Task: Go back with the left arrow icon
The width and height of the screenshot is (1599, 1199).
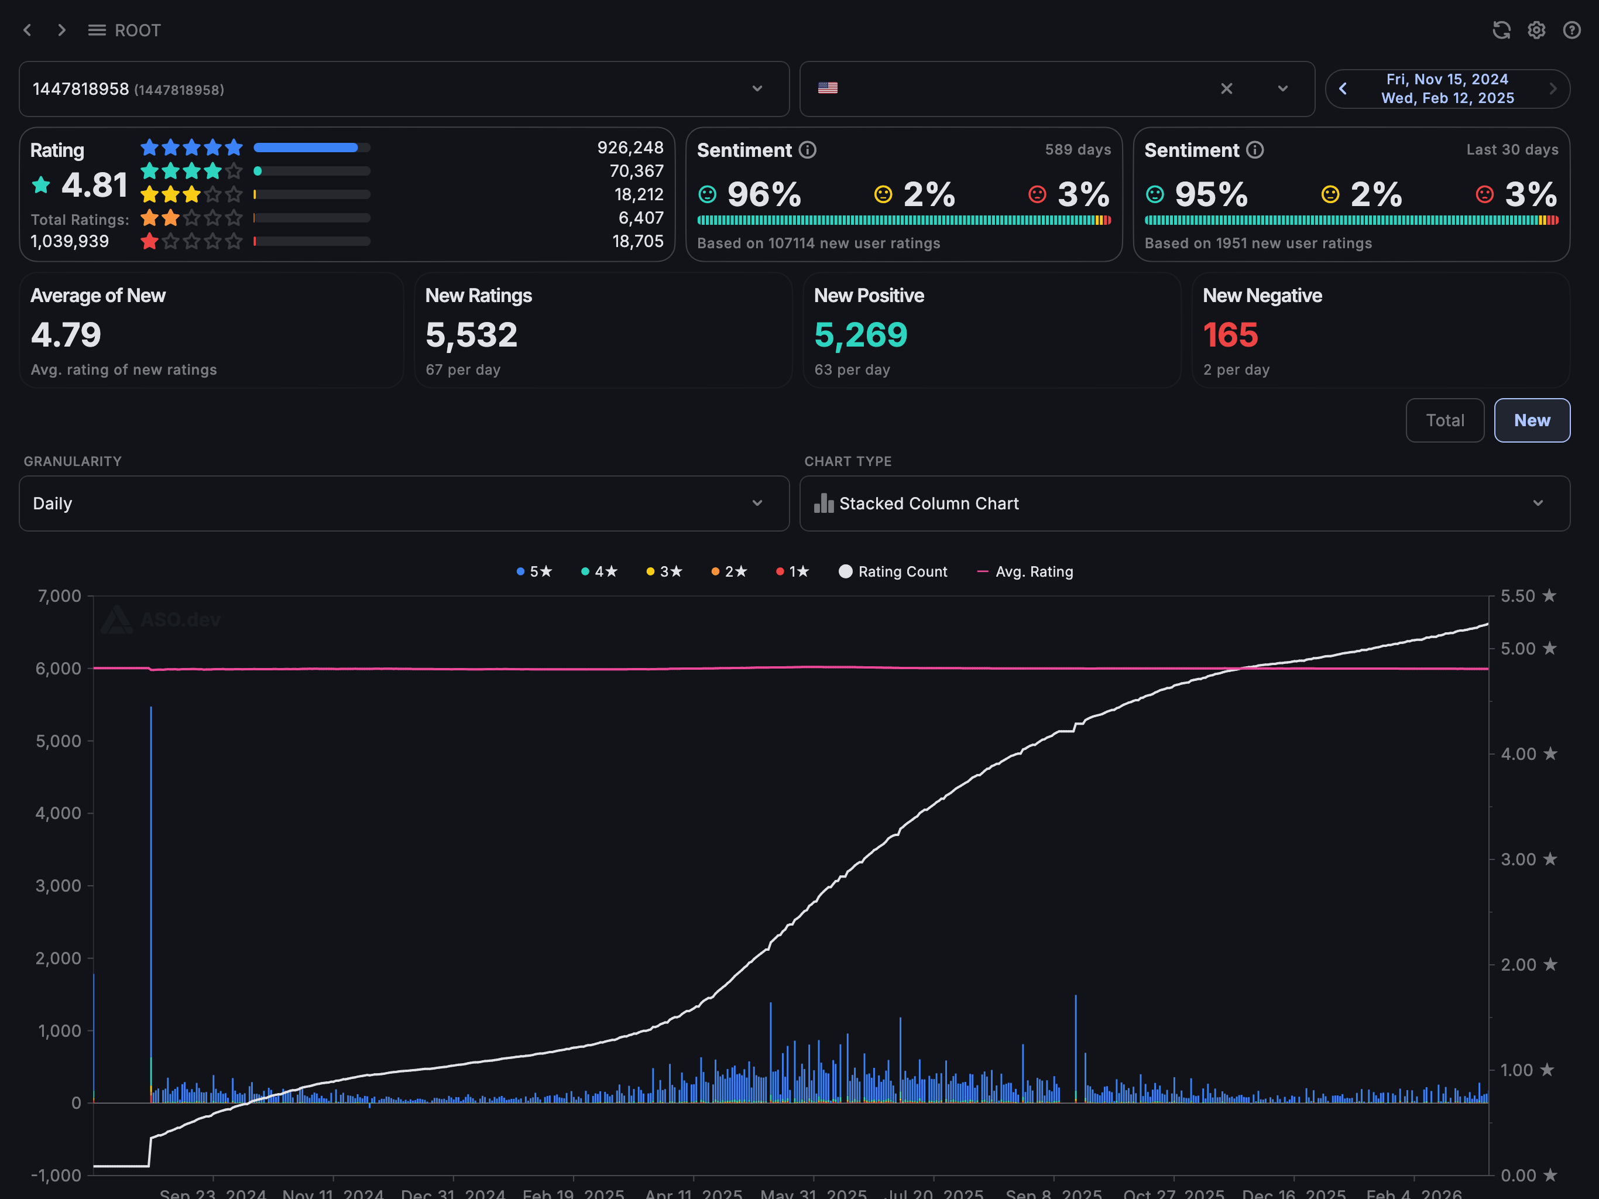Action: click(28, 30)
